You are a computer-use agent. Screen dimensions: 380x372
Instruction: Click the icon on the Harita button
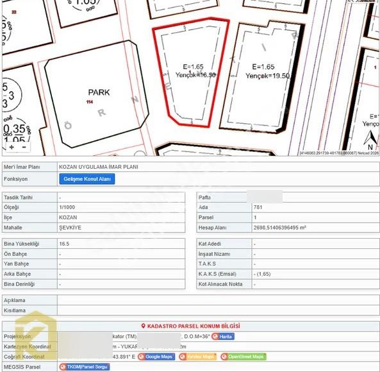(215, 336)
